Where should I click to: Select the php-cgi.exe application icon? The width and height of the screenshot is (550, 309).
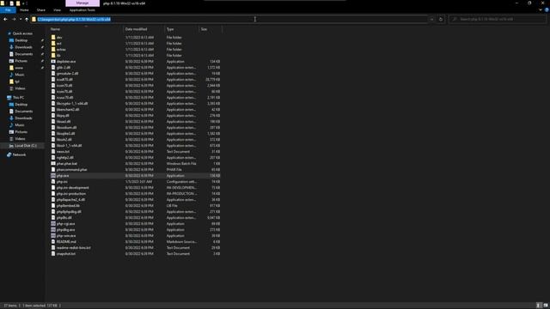(x=53, y=223)
